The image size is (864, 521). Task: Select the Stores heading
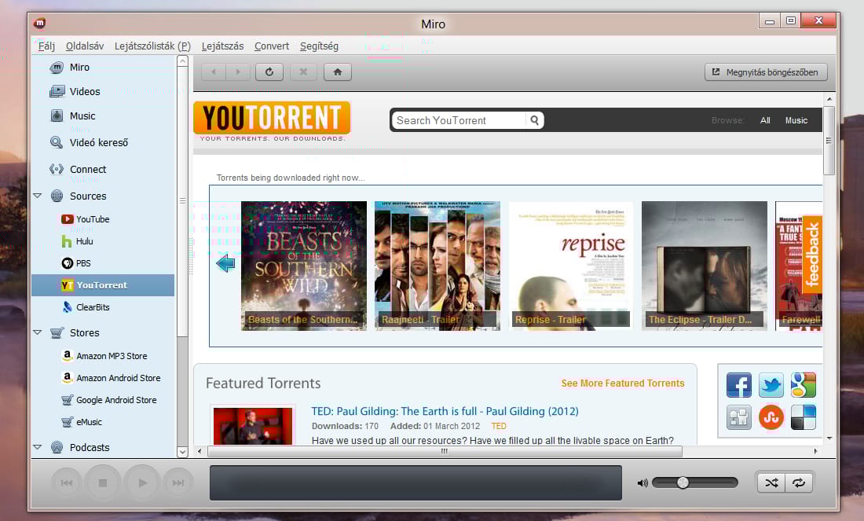(84, 332)
